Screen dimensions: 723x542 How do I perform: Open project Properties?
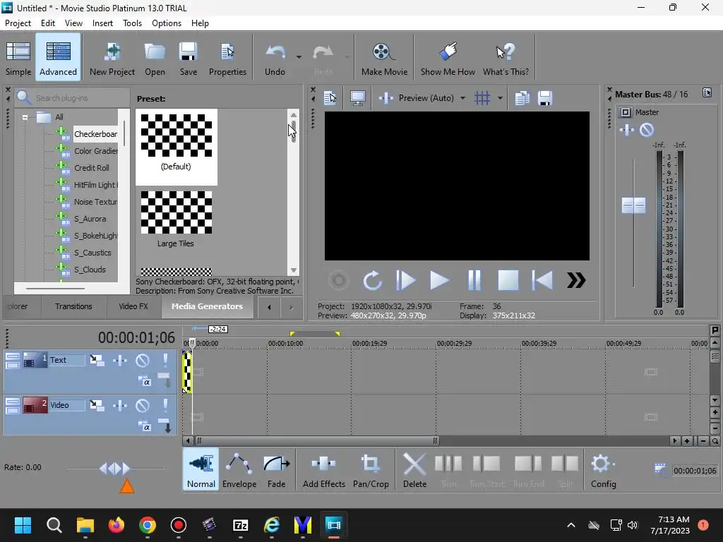227,58
